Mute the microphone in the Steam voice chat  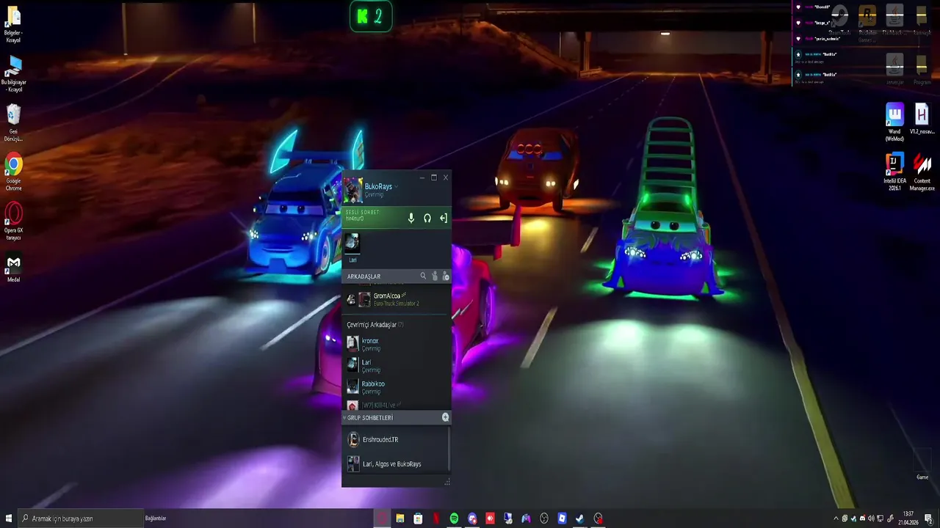click(x=411, y=218)
